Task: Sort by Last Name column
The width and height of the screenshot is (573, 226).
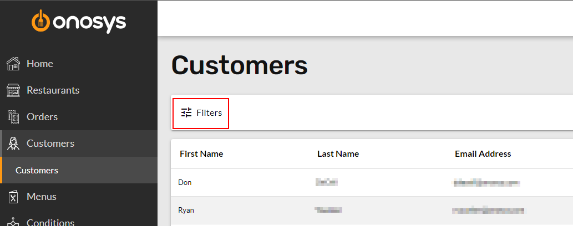Action: 338,154
